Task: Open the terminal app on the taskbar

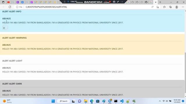Action: [116, 101]
